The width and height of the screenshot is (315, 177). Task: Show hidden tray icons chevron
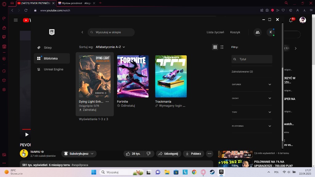click(x=269, y=172)
